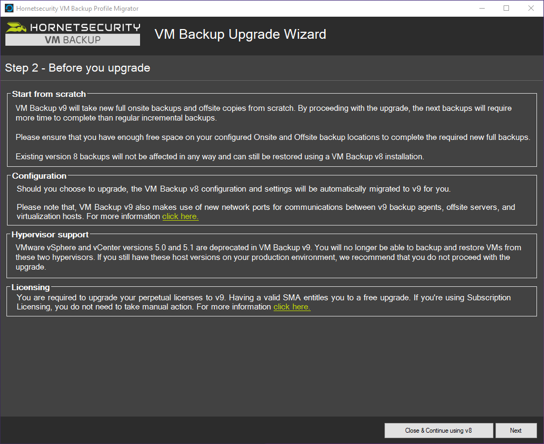Click the 'Hornetsecurity VM Backup Profile Migrator' title text

coord(78,8)
